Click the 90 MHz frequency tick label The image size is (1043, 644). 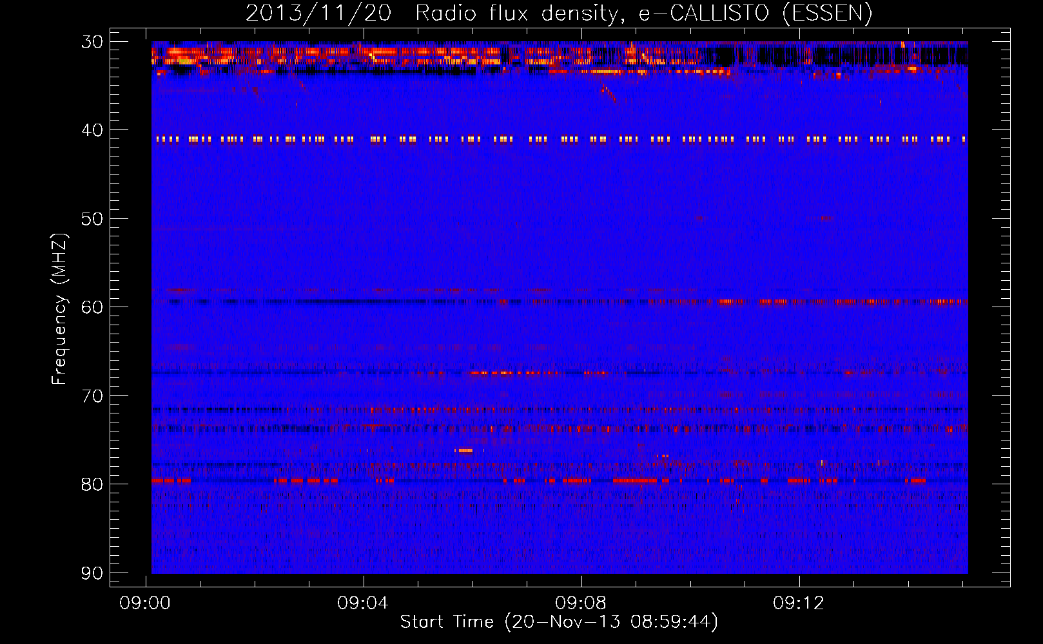tap(92, 573)
